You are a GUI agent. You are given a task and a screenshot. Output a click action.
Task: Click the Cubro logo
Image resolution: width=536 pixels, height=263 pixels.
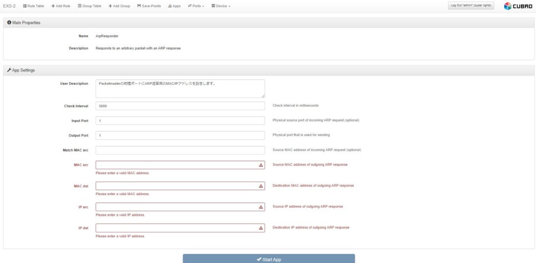click(518, 6)
